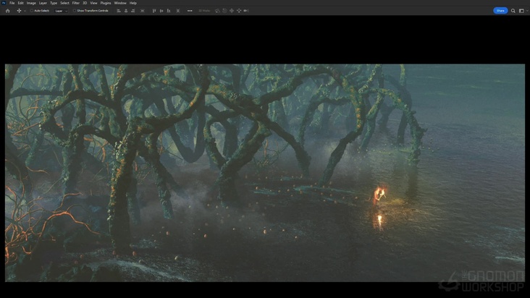Image resolution: width=530 pixels, height=298 pixels.
Task: Open the Layer auto-select target dropdown
Action: coord(61,11)
